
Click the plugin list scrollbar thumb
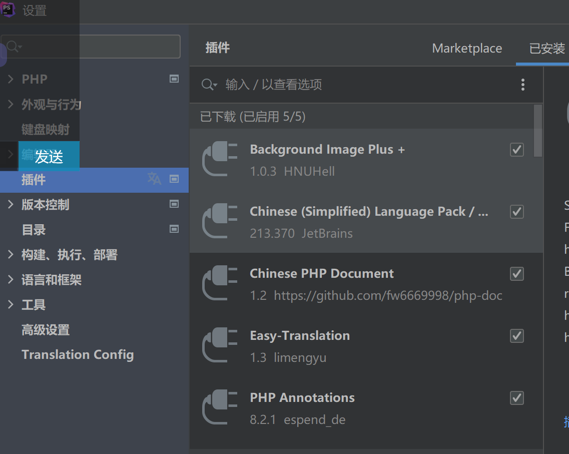538,131
